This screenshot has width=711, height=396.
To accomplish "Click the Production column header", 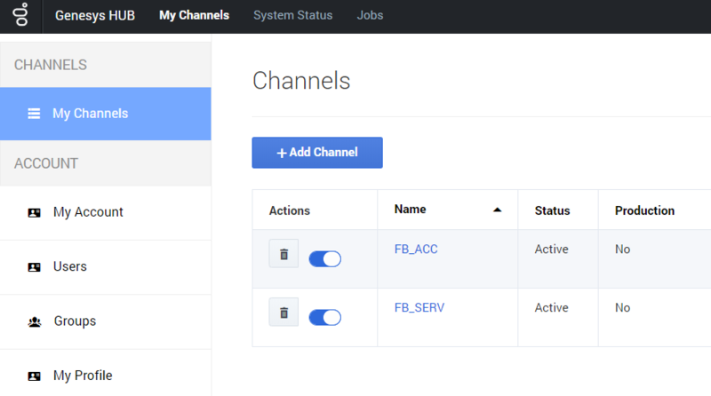I will pos(645,210).
